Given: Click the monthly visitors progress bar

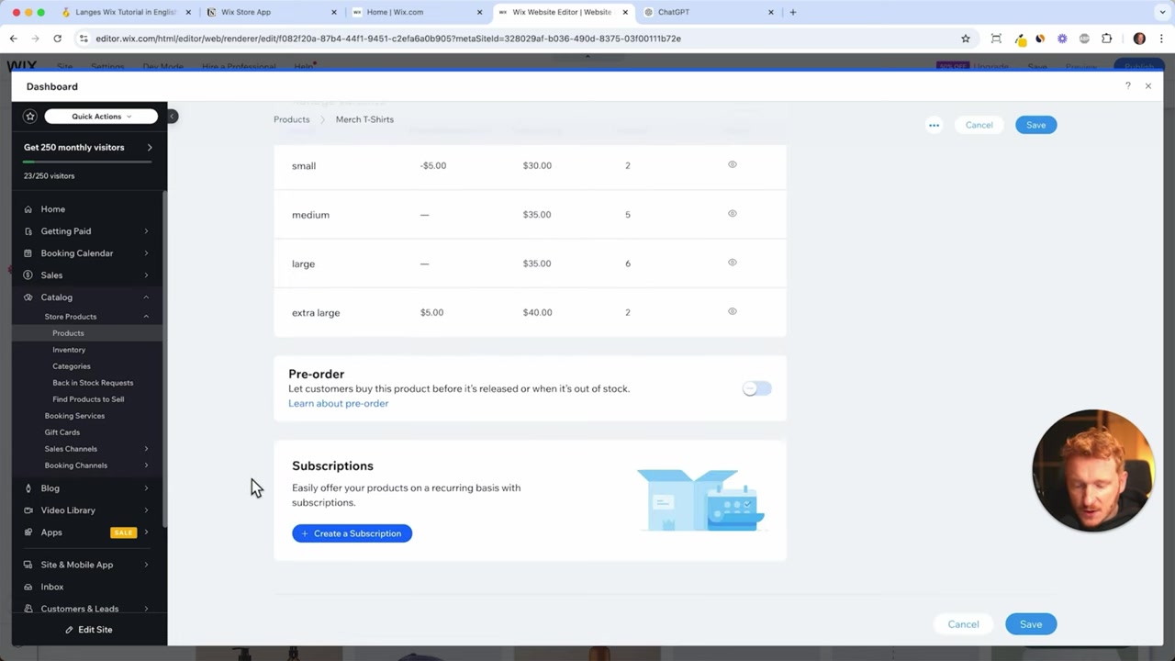Looking at the screenshot, I should (87, 162).
